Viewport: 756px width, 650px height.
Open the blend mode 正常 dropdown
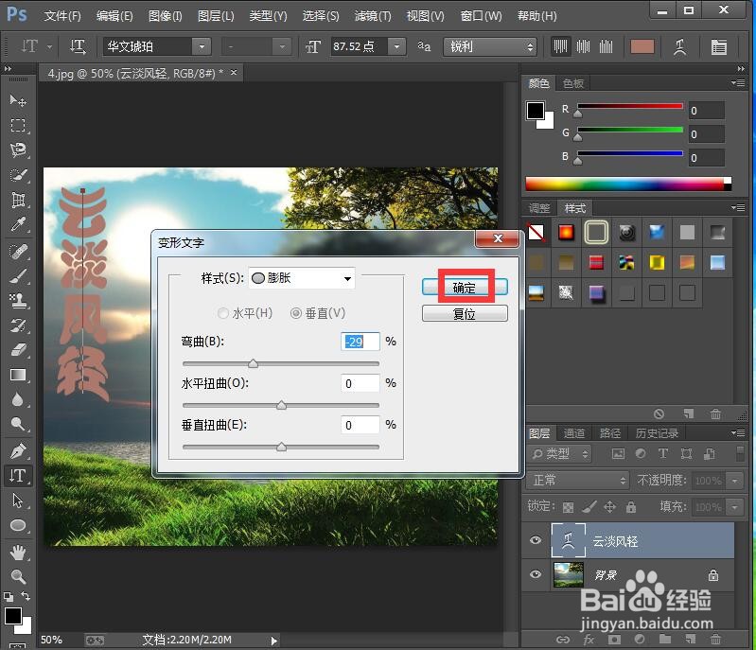(x=577, y=481)
